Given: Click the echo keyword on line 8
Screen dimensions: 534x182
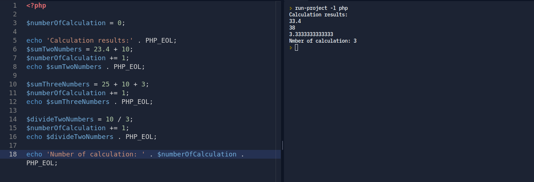Looking at the screenshot, I should click(x=34, y=67).
